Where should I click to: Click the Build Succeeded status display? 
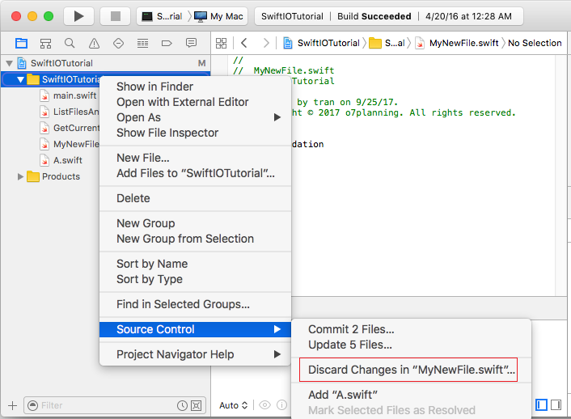click(x=389, y=16)
